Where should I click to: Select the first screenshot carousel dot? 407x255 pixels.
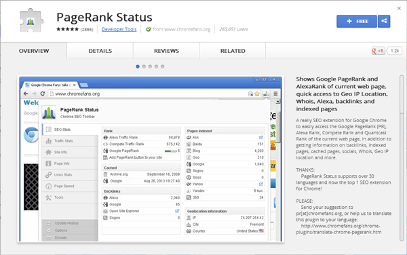pos(138,66)
